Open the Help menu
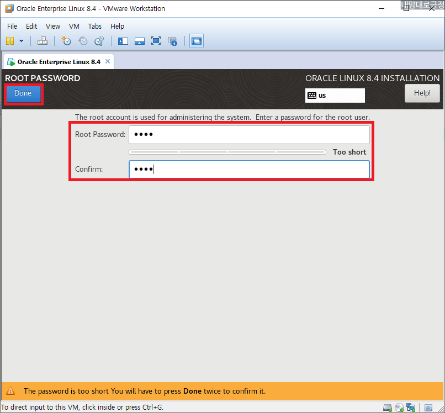Viewport: 445px width, 413px height. pyautogui.click(x=117, y=26)
